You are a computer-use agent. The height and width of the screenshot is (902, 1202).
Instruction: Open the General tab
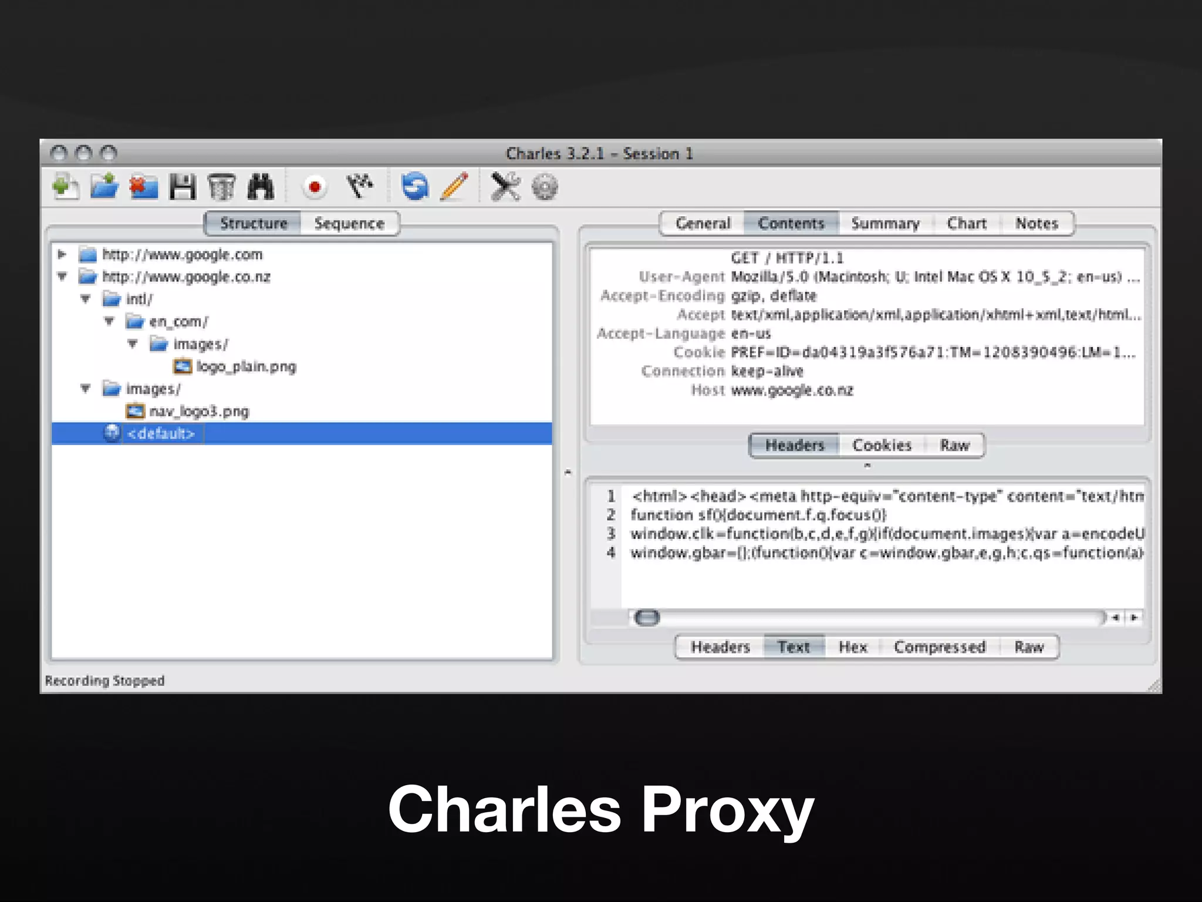coord(703,223)
